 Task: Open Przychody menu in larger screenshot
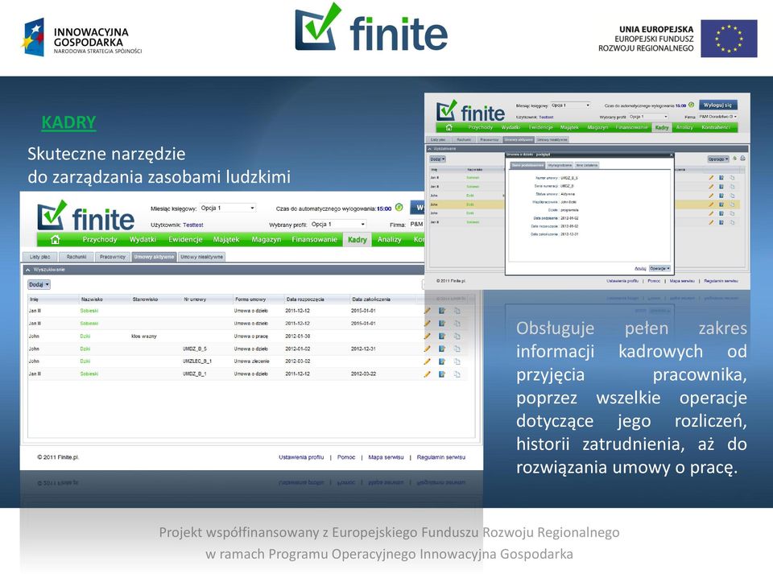tap(100, 239)
